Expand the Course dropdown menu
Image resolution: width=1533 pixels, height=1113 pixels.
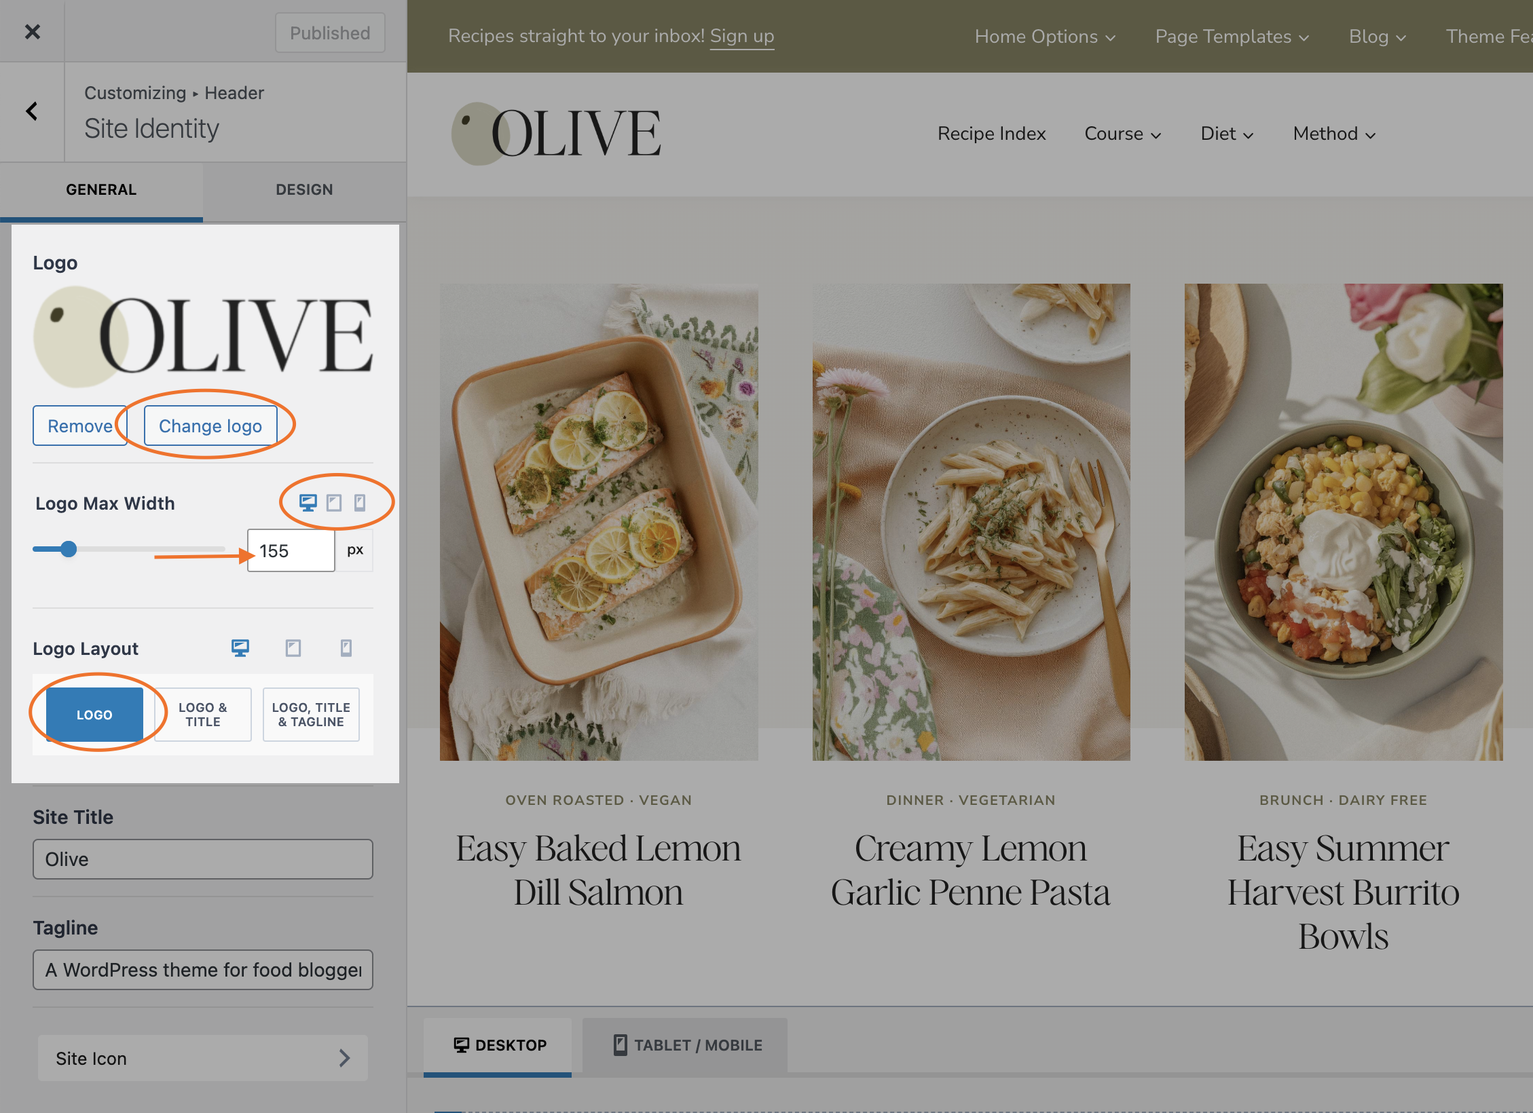pyautogui.click(x=1122, y=134)
